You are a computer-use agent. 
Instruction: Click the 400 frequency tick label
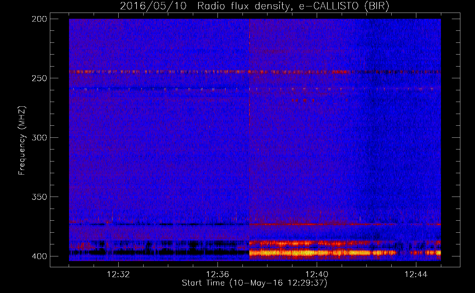click(x=39, y=256)
